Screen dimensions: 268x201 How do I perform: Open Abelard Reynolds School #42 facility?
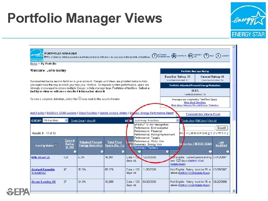click(43, 171)
